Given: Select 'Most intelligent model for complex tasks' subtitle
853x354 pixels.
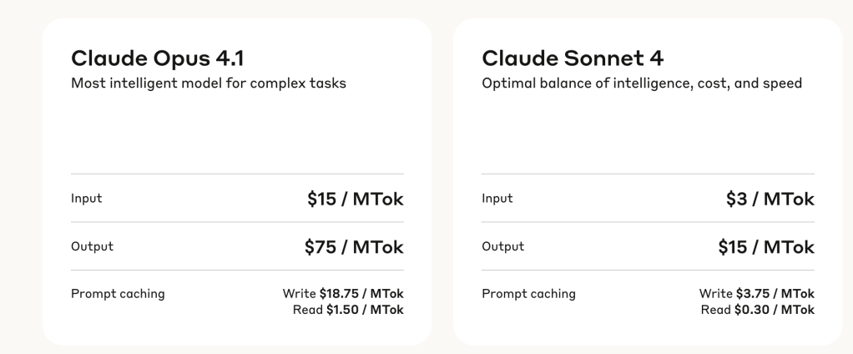Looking at the screenshot, I should click(208, 83).
